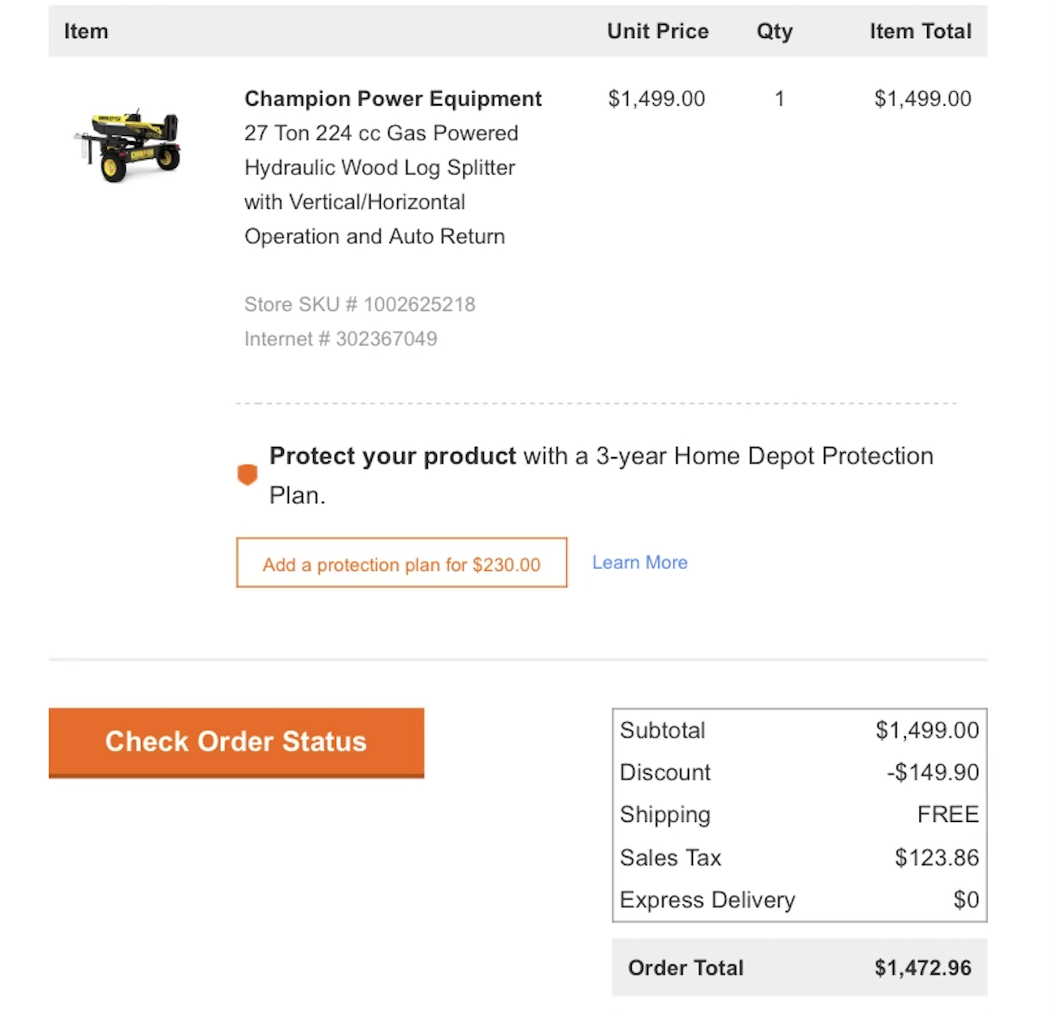
Task: Click the log splitter product thumbnail
Action: pos(128,147)
